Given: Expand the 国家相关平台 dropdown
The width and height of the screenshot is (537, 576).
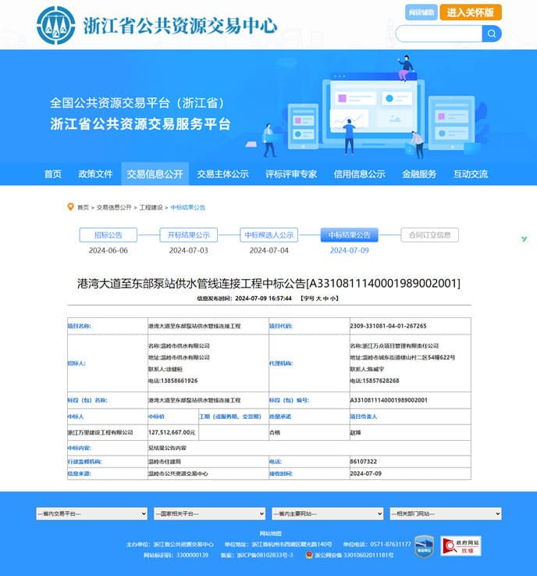Looking at the screenshot, I should pyautogui.click(x=208, y=513).
